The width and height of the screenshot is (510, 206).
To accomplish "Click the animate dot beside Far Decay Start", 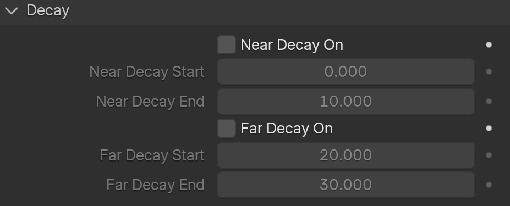I will point(489,155).
